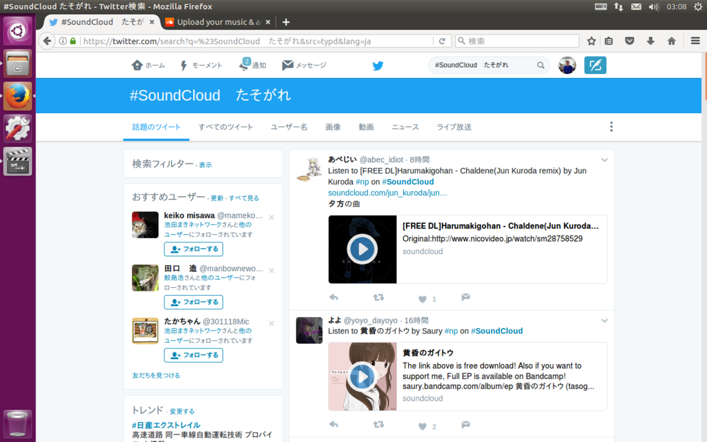Open モーメント moments page

(201, 66)
